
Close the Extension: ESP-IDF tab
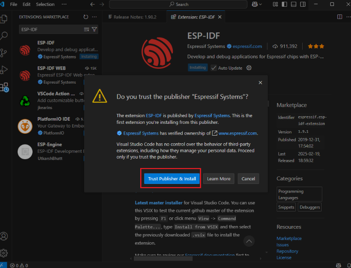tap(220, 17)
